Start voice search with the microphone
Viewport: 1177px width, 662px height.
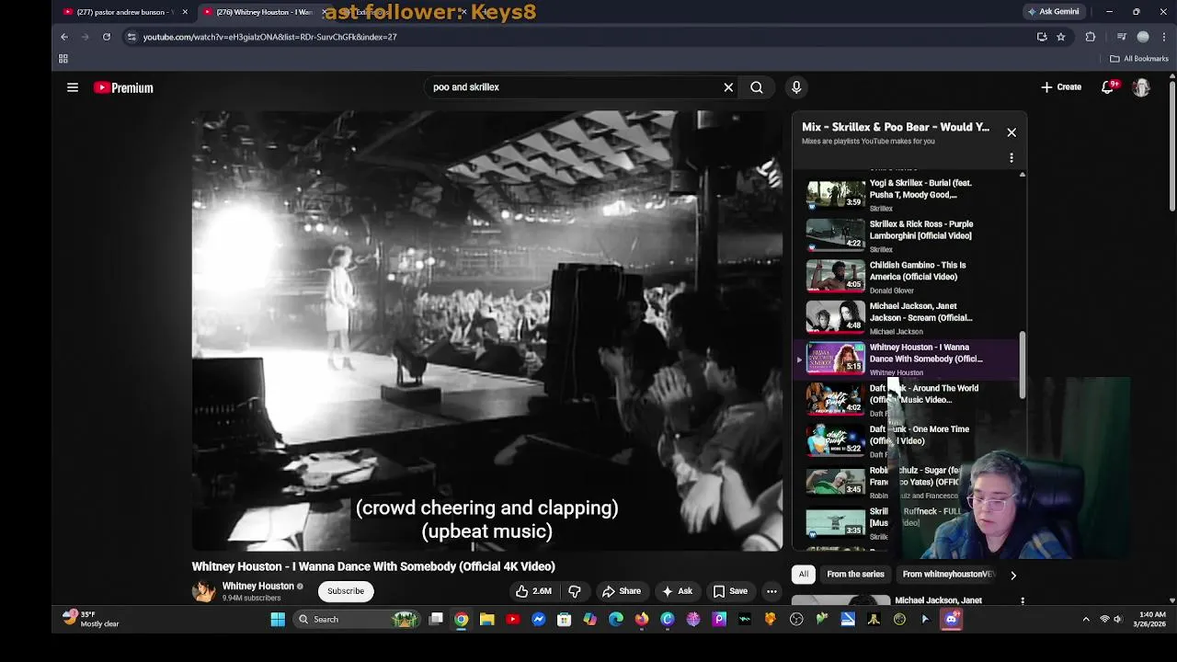[x=796, y=87]
